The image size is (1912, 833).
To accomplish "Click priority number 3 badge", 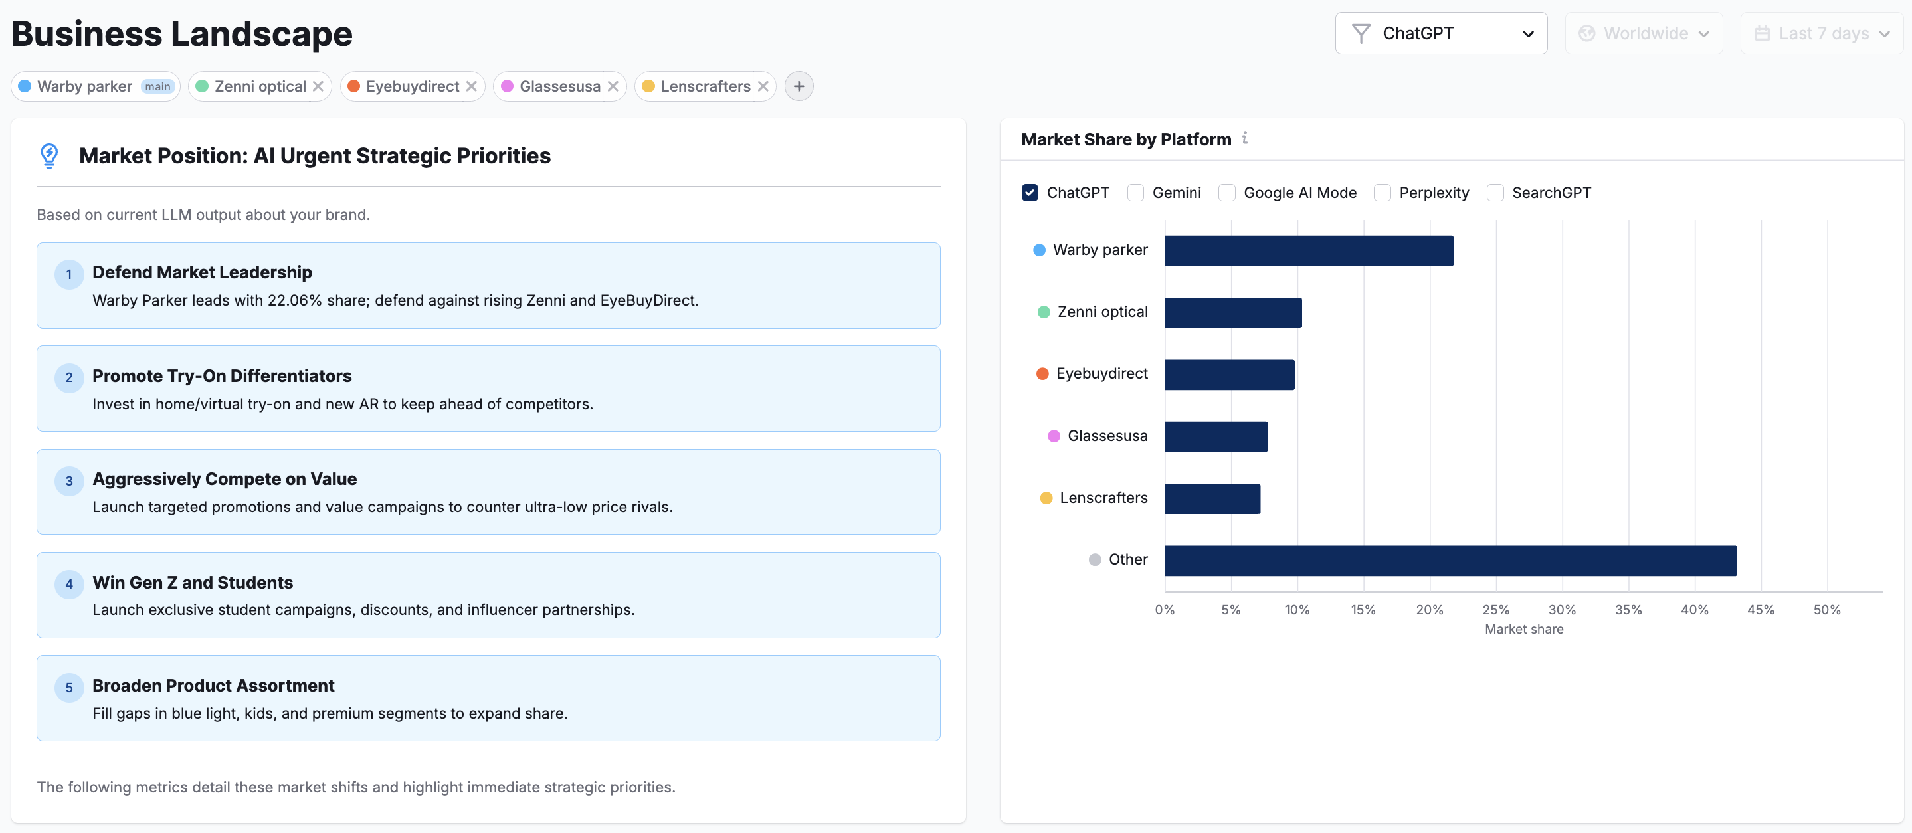I will (x=69, y=481).
